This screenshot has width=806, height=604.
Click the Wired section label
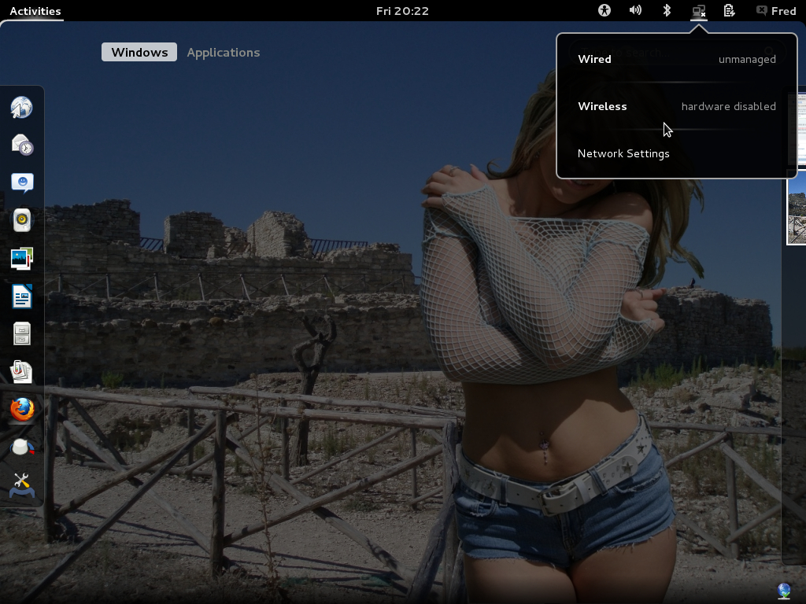coord(595,59)
